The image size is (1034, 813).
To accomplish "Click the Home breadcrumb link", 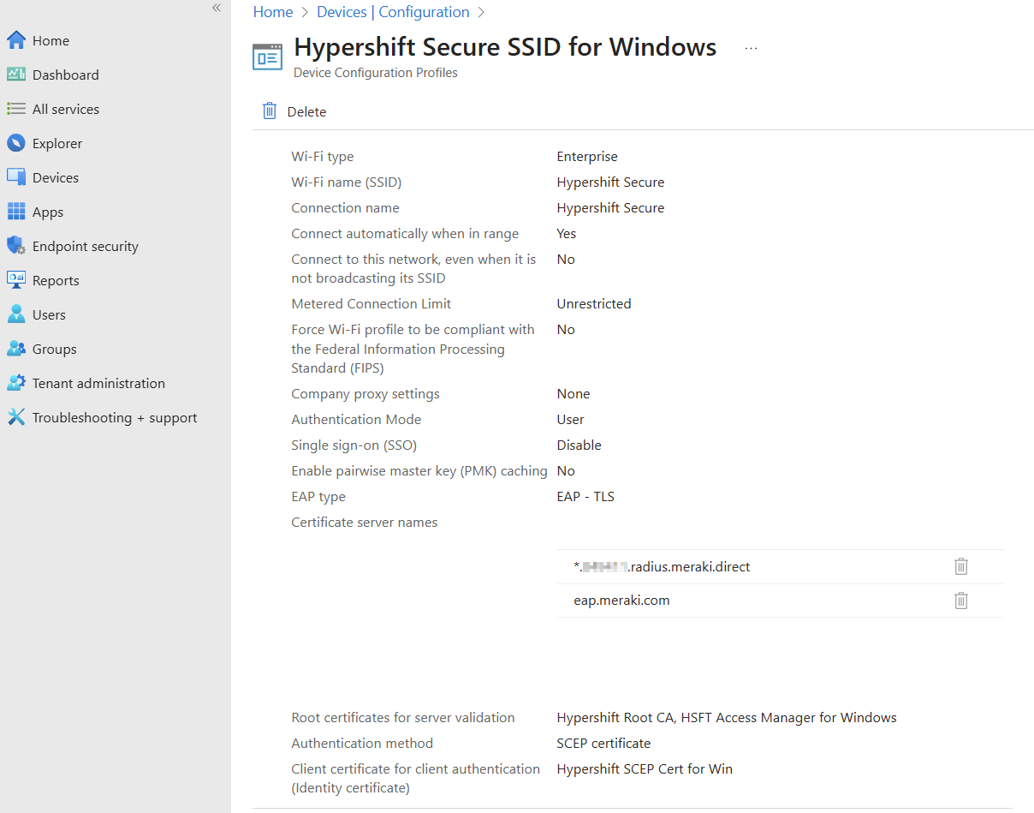I will 273,12.
